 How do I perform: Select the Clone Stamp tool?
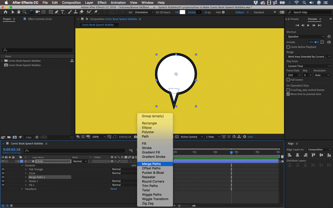75,12
